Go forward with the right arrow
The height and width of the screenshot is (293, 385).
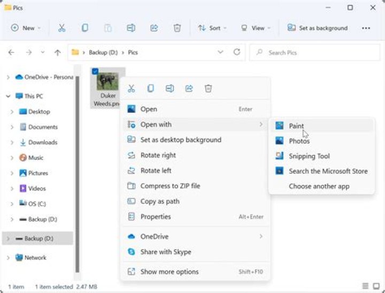tap(29, 52)
